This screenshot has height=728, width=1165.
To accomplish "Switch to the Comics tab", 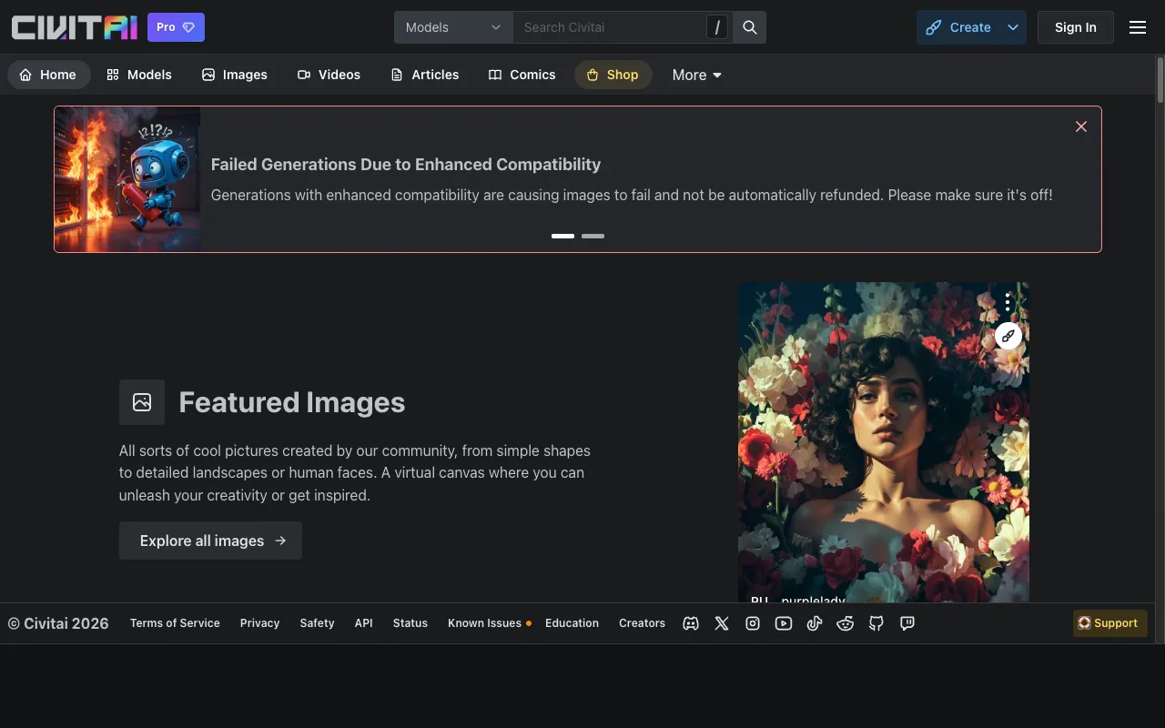I will [522, 75].
